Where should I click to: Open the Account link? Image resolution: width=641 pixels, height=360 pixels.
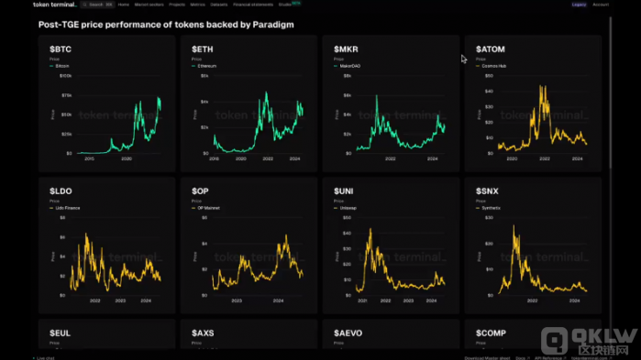601,5
